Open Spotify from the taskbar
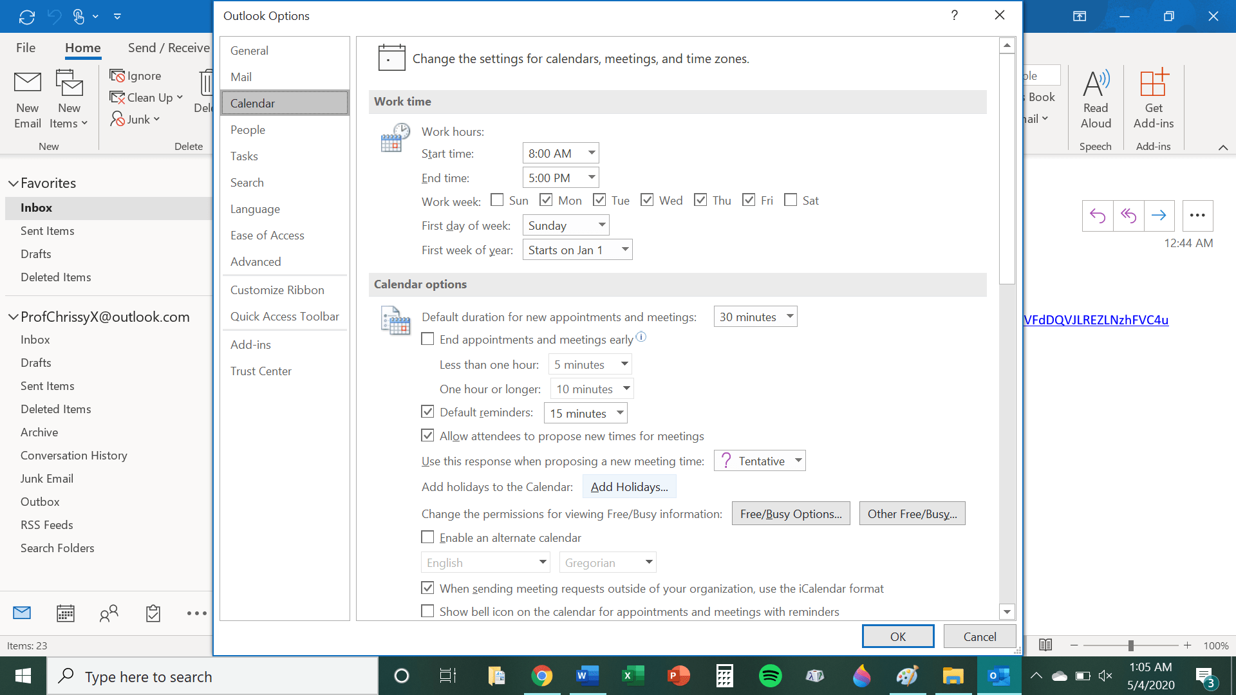This screenshot has width=1236, height=695. click(x=770, y=676)
